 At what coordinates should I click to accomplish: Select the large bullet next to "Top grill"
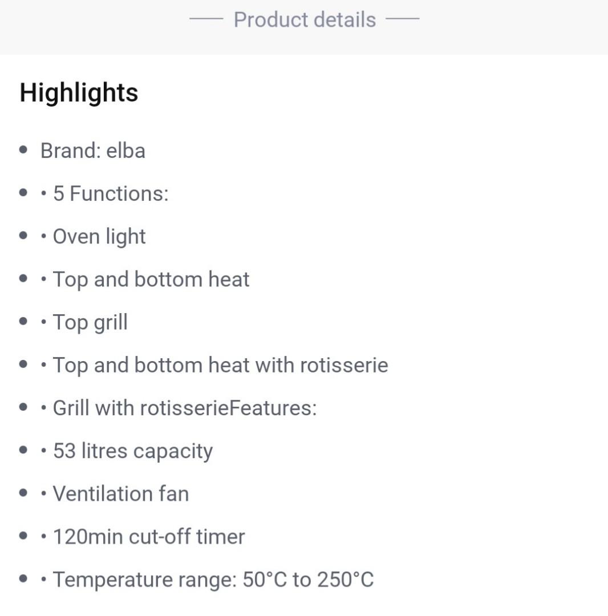[x=23, y=321]
